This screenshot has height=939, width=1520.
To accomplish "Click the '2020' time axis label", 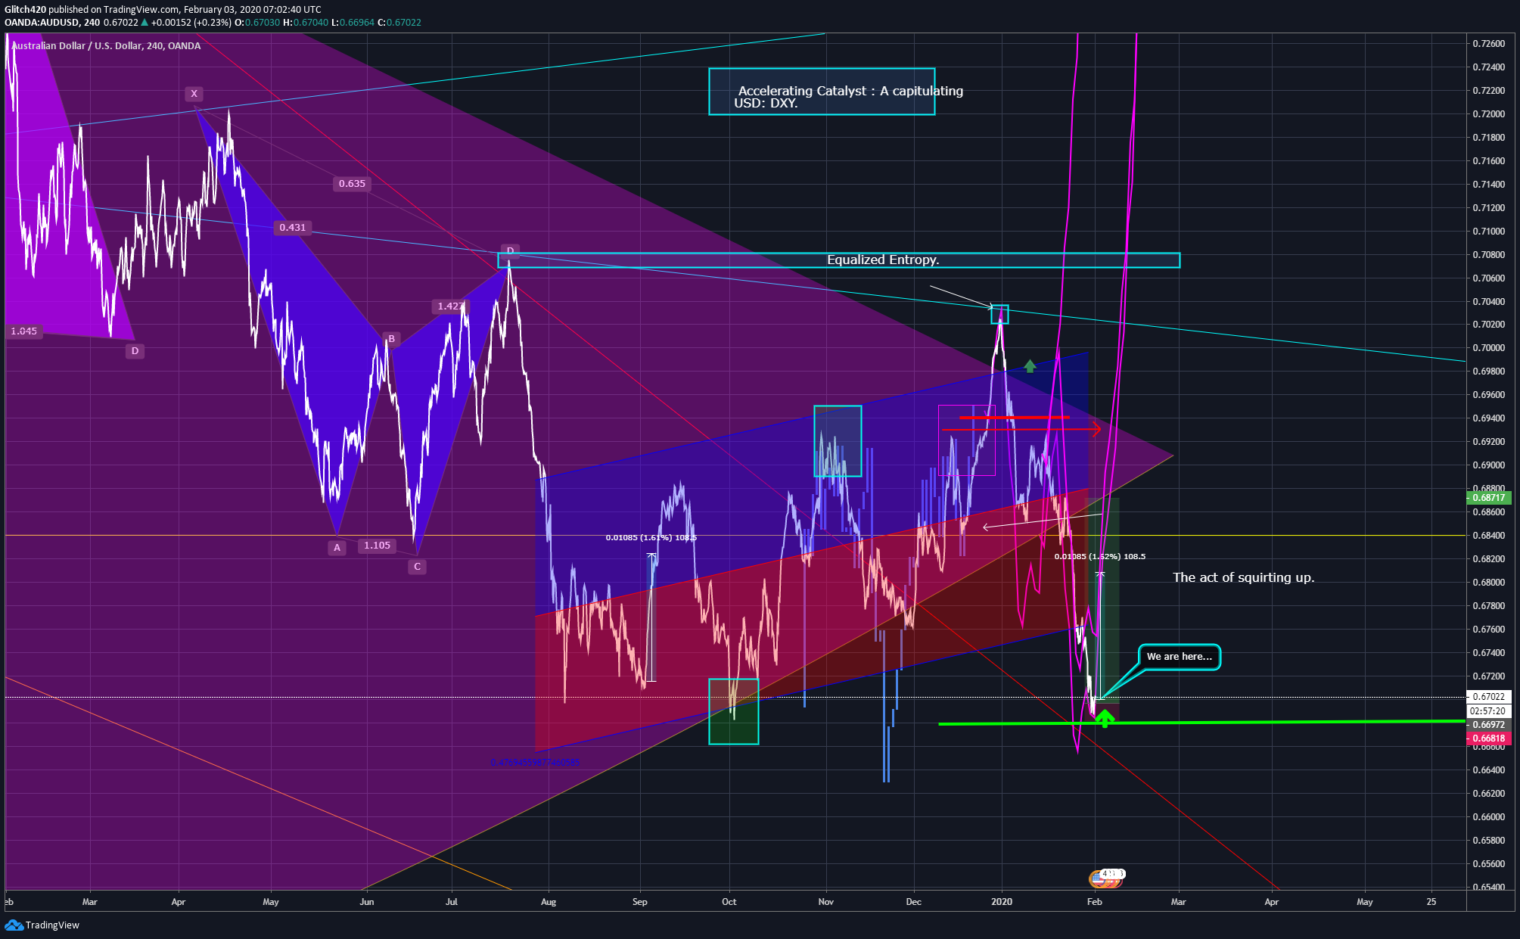I will click(x=1002, y=901).
